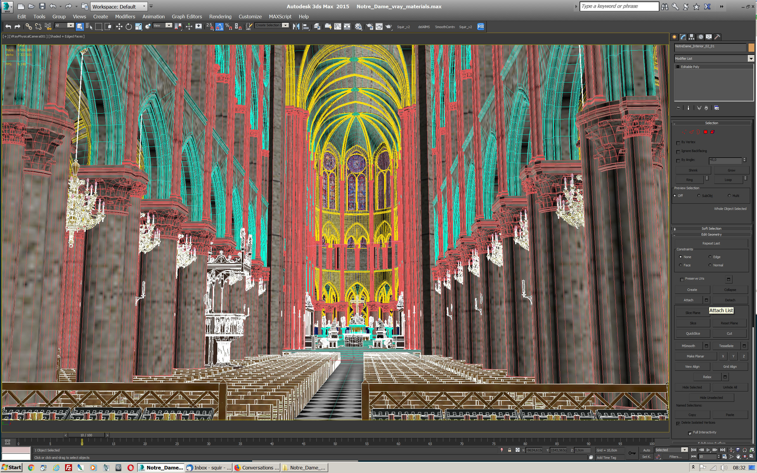The image size is (757, 473).
Task: Open the selection filter All dropdown
Action: pyautogui.click(x=64, y=26)
